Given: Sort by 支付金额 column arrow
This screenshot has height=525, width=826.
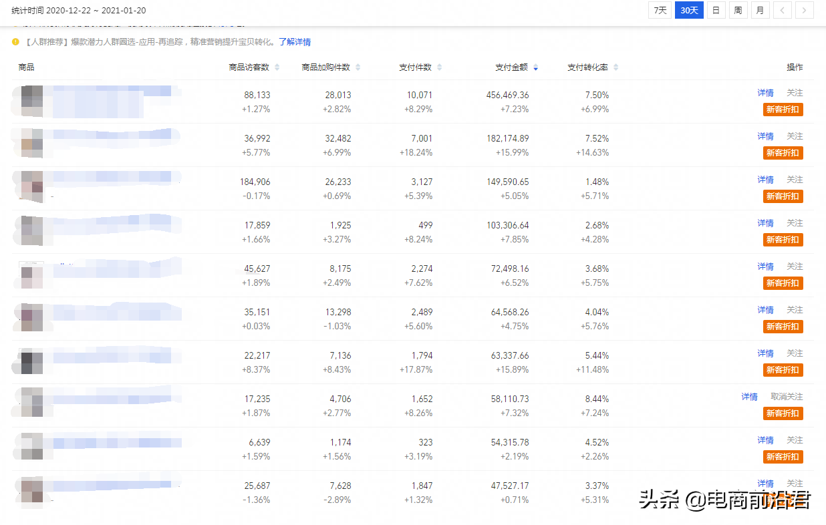Looking at the screenshot, I should coord(536,68).
